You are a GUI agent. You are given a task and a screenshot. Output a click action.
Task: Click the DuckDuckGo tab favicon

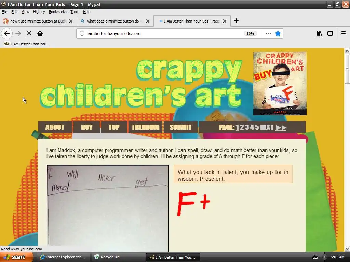pyautogui.click(x=6, y=21)
